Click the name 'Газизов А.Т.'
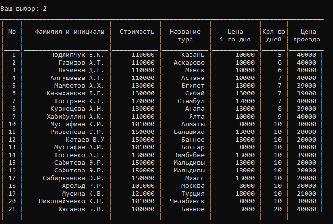 click(81, 63)
